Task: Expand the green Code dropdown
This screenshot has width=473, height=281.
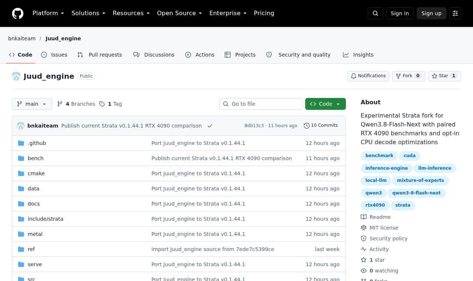Action: 326,104
